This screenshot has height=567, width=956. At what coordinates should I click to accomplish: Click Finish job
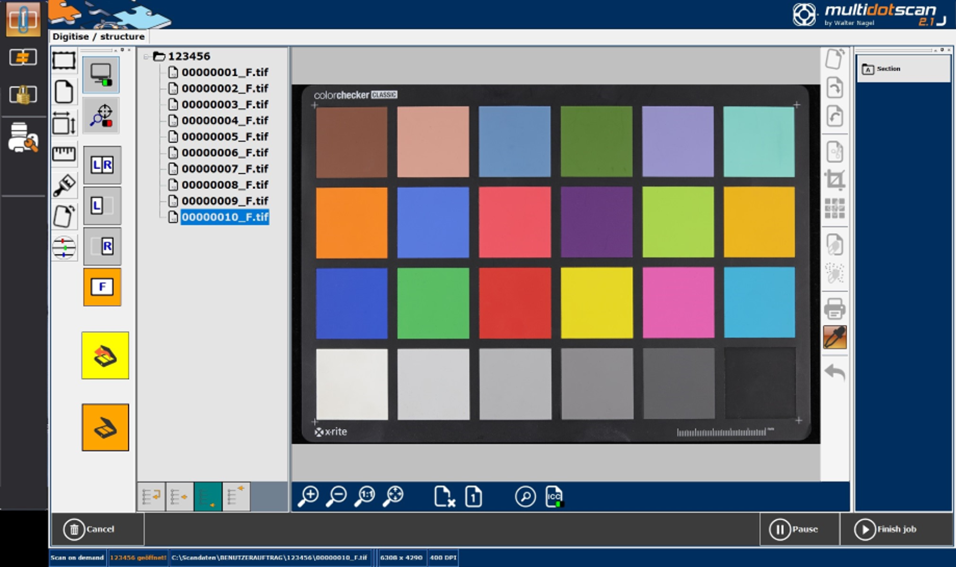click(896, 529)
